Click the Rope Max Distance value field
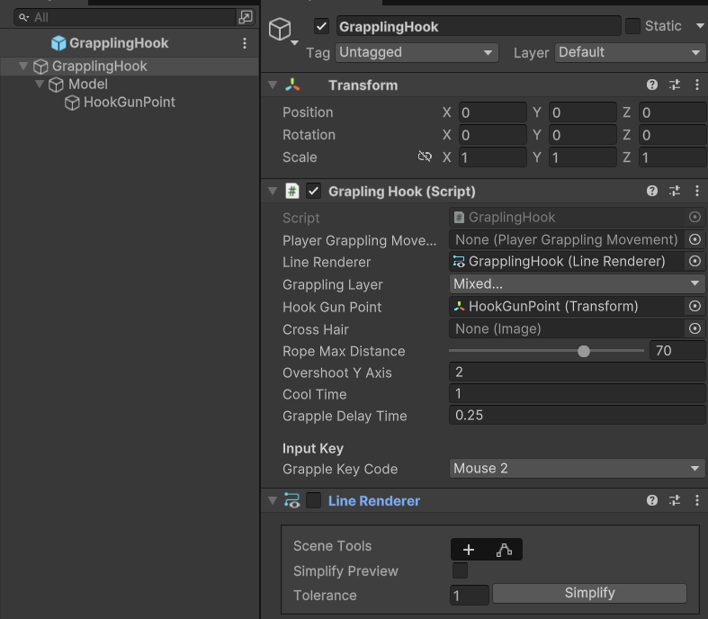 677,350
